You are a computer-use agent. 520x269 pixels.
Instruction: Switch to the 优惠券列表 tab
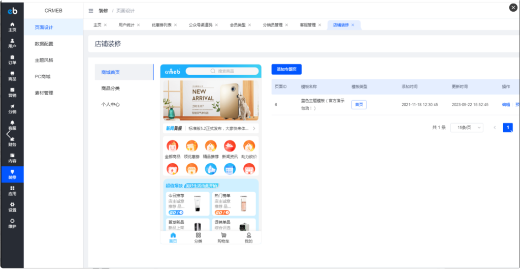(161, 25)
